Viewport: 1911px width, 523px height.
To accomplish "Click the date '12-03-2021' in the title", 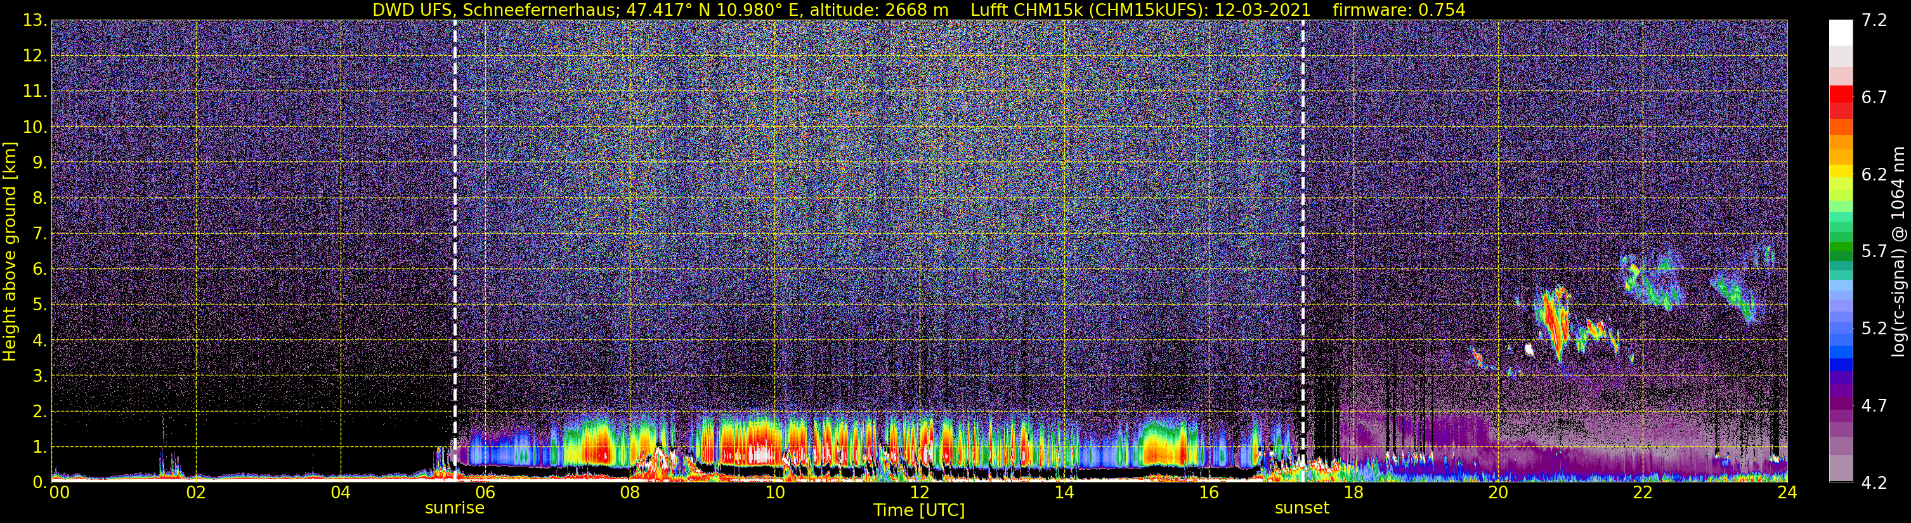I will pos(1263,10).
